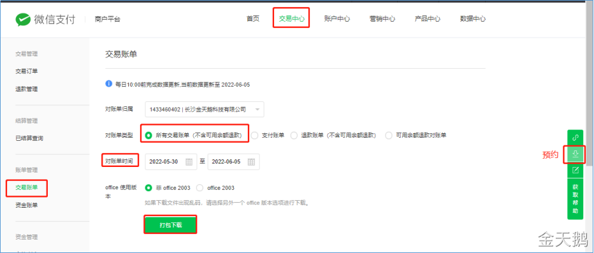Click 资金管理 sidebar section label
The height and width of the screenshot is (253, 594).
pyautogui.click(x=27, y=237)
